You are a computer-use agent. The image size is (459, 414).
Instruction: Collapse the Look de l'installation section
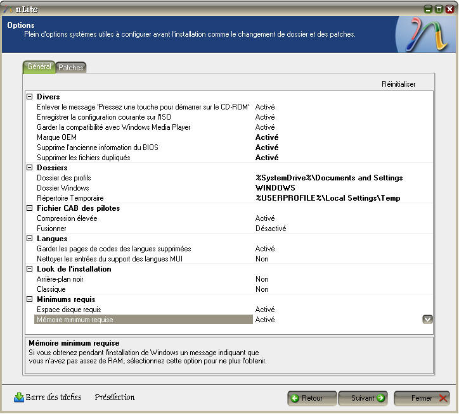(30, 269)
